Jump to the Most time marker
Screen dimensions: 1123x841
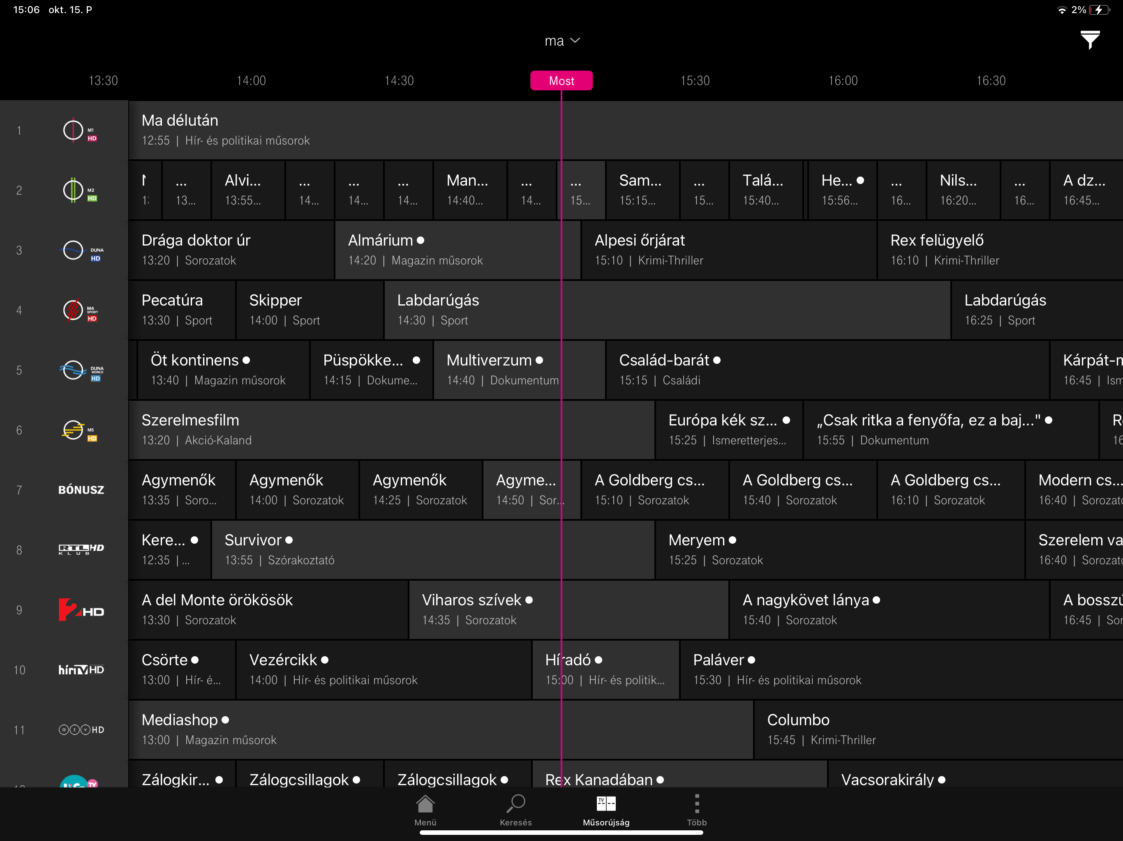[x=561, y=80]
